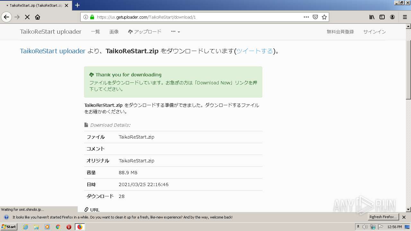
Task: Select the download count 28
Action: pos(122,196)
